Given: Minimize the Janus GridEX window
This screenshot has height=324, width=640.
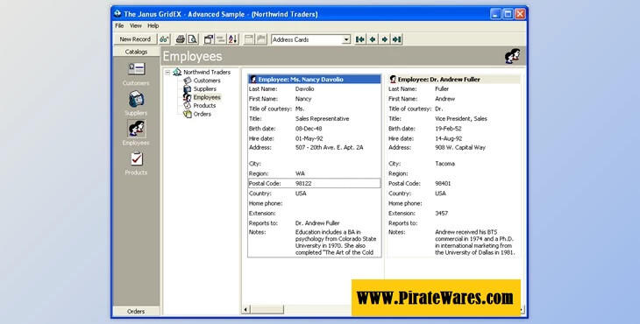Looking at the screenshot, I should click(495, 14).
